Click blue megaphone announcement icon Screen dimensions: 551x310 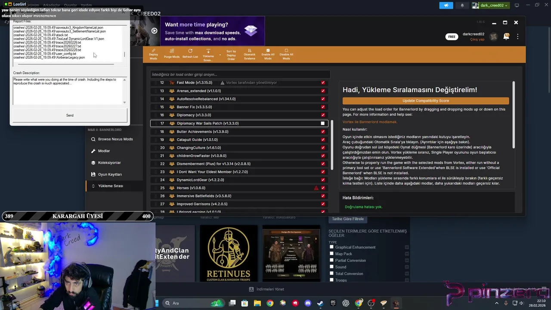click(446, 5)
